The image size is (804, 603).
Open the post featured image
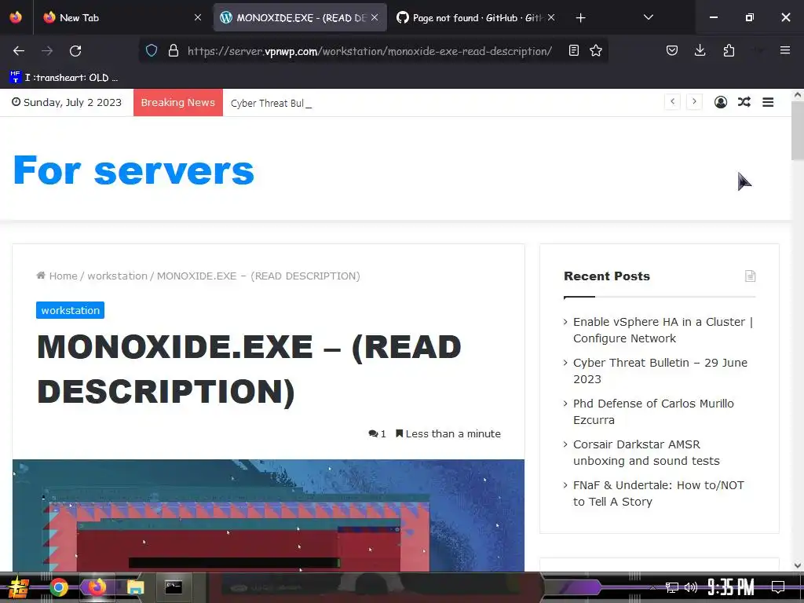[269, 515]
